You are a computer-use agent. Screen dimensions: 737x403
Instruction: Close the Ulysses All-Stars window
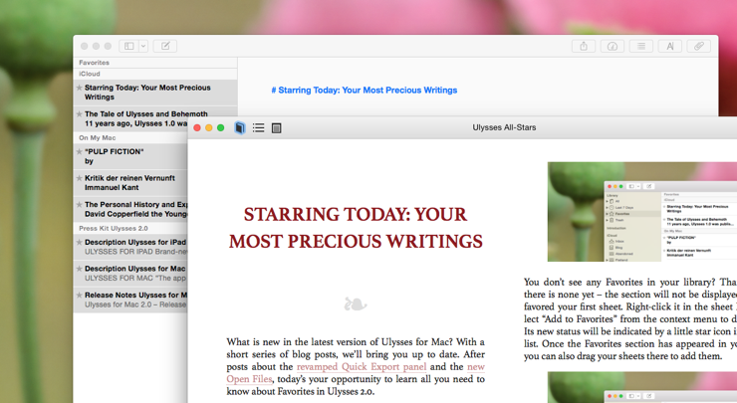(197, 127)
